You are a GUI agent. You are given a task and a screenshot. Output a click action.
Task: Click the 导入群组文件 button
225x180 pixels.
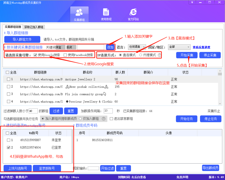pyautogui.click(x=22, y=39)
